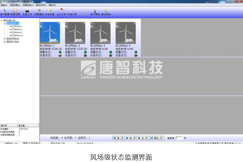Click the green alarm status icon for NC2MWxn 3
The height and width of the screenshot is (163, 243).
pos(111,52)
